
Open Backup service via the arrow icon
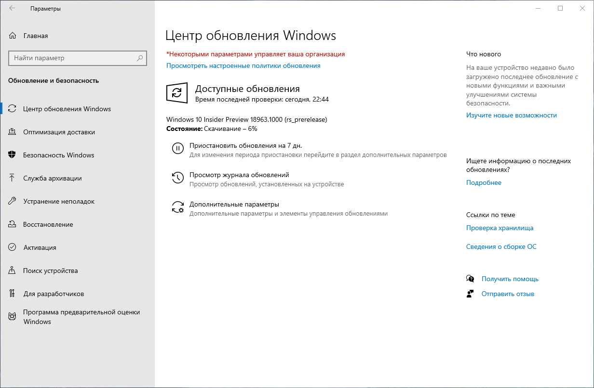coord(13,178)
